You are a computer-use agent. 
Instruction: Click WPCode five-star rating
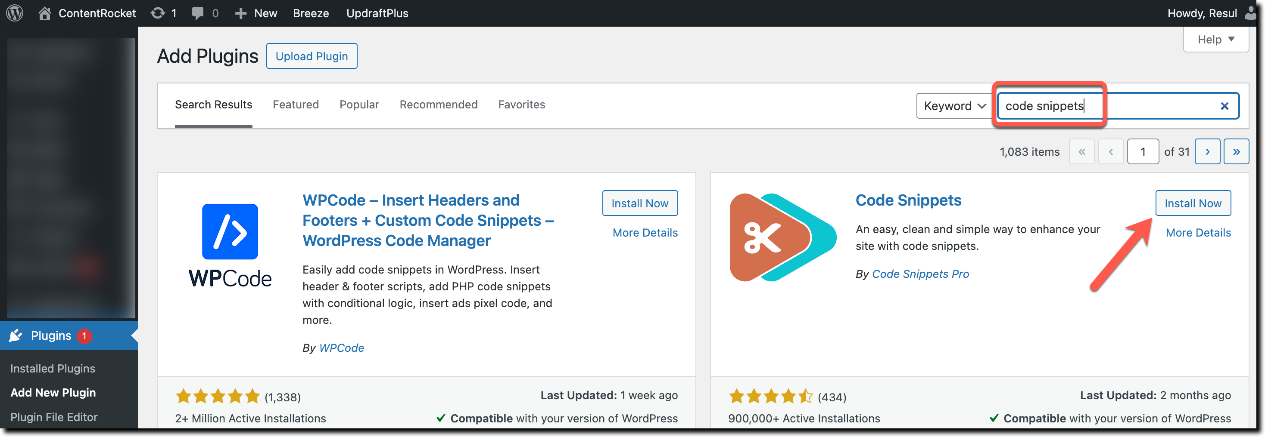[x=218, y=396]
